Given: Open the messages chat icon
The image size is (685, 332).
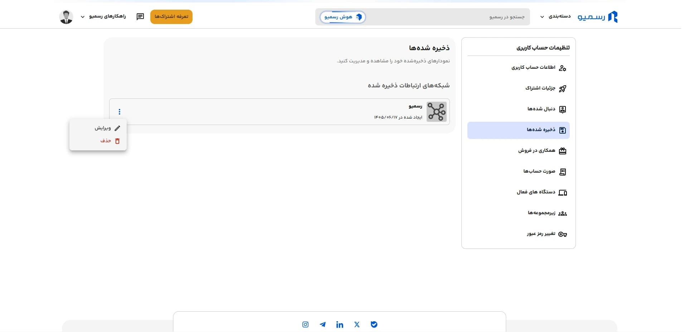Looking at the screenshot, I should [140, 16].
